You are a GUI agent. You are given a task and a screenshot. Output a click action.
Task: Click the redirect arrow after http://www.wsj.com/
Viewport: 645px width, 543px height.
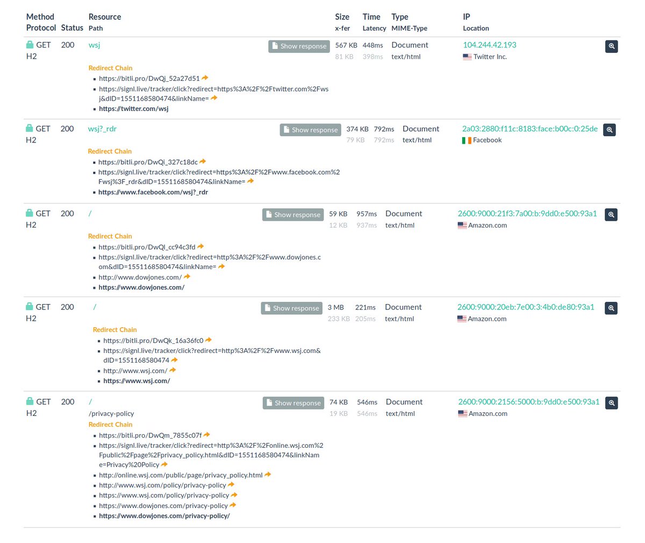173,370
